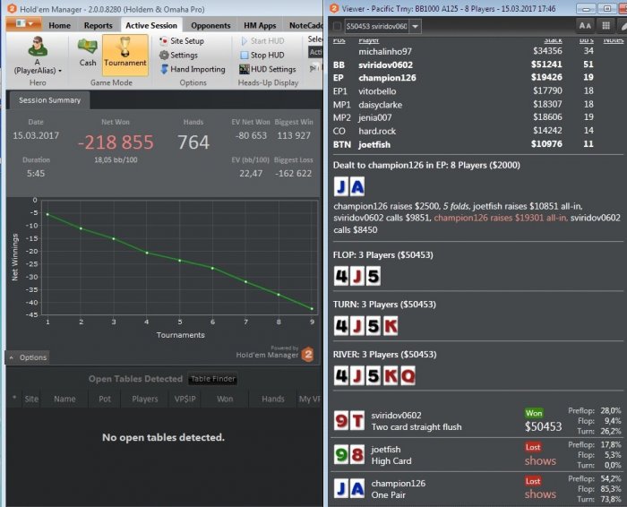Click champion126 raises all-in action text
Viewport: 627px width, 507px height.
click(500, 218)
